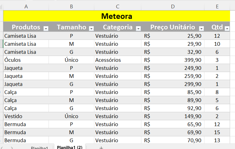Image resolution: width=235 pixels, height=149 pixels.
Task: Open the Preço Unitário filter dropdown
Action: (x=201, y=28)
